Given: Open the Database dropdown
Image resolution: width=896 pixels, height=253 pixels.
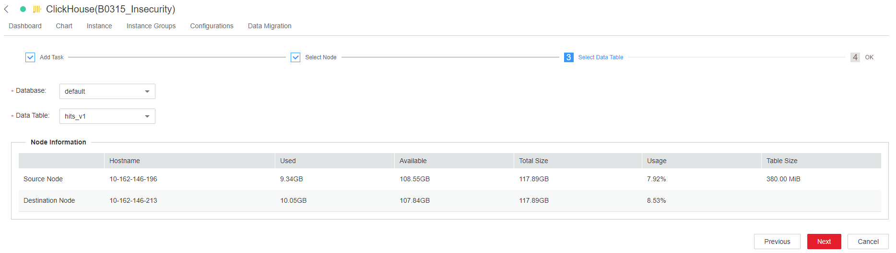Looking at the screenshot, I should (107, 91).
